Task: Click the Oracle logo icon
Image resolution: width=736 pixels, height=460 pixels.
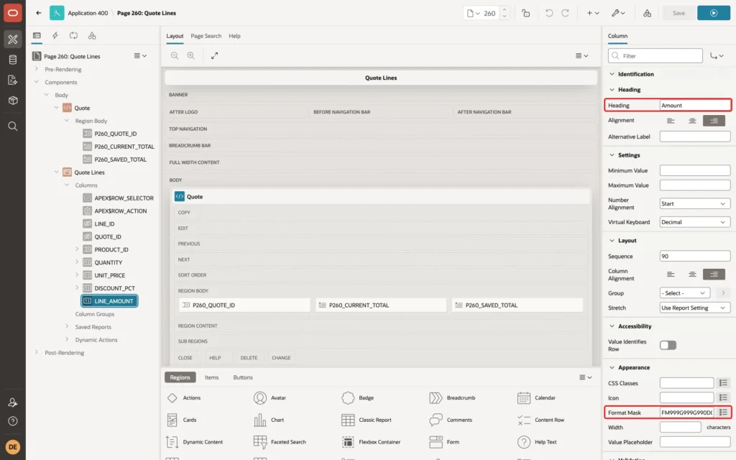Action: 13,13
